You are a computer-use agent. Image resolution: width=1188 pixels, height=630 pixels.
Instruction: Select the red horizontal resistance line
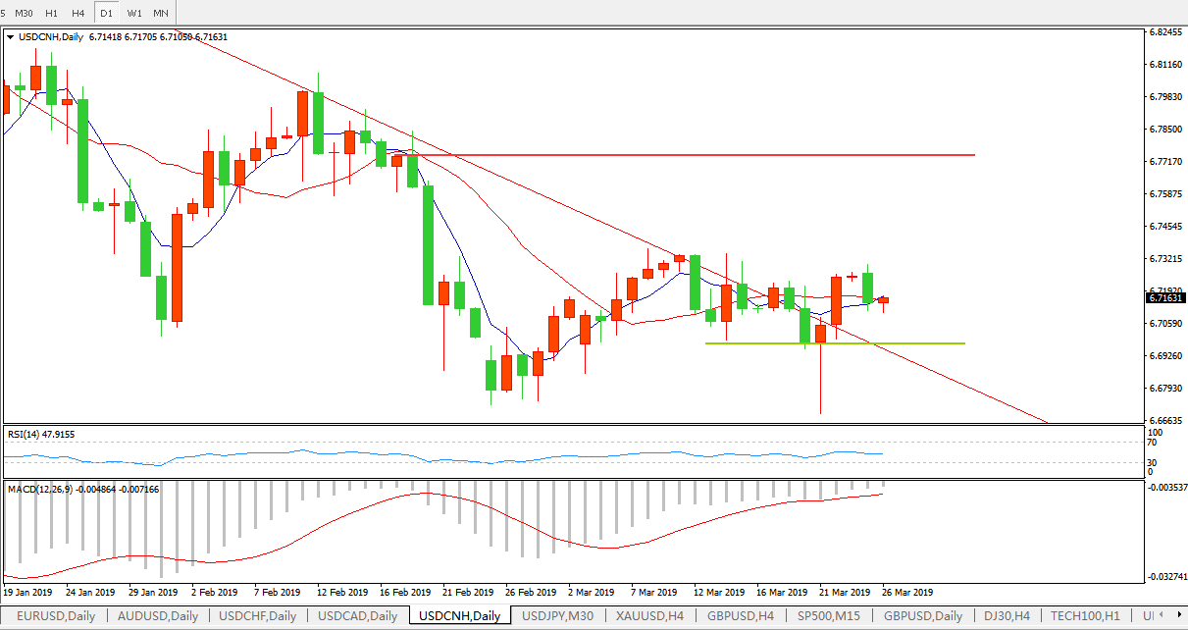click(x=785, y=155)
